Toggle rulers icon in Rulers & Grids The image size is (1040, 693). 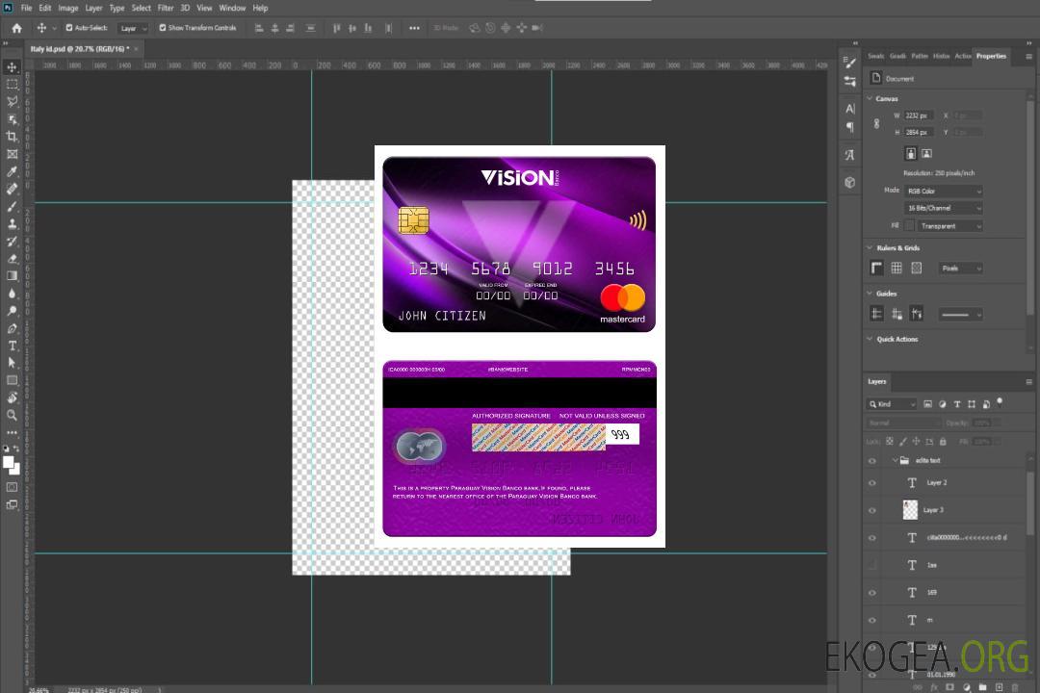(876, 268)
